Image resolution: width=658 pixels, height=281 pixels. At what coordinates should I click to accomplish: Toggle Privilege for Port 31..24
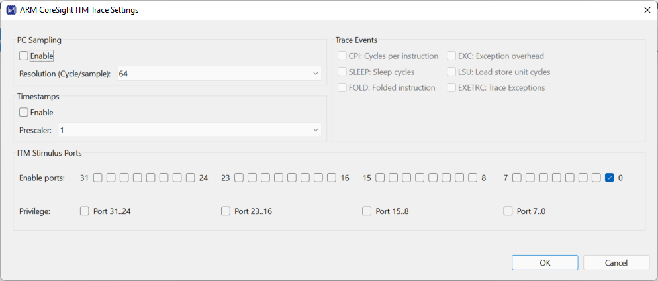pyautogui.click(x=84, y=211)
